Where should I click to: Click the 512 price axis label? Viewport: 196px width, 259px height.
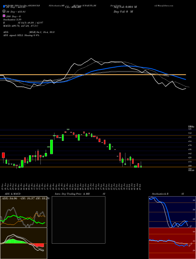(x=190, y=133)
